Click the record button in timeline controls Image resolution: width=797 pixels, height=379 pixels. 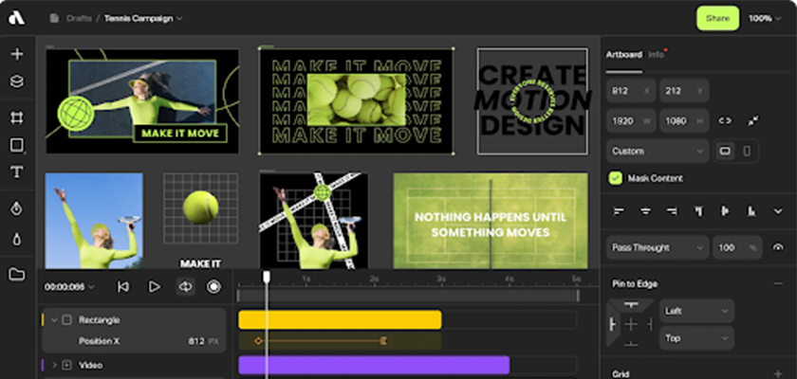coord(214,287)
